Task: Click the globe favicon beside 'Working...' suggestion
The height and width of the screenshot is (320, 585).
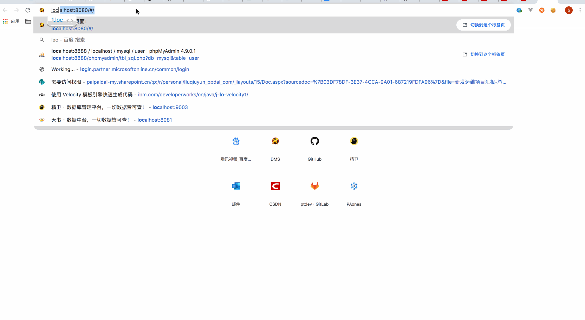Action: tap(42, 69)
